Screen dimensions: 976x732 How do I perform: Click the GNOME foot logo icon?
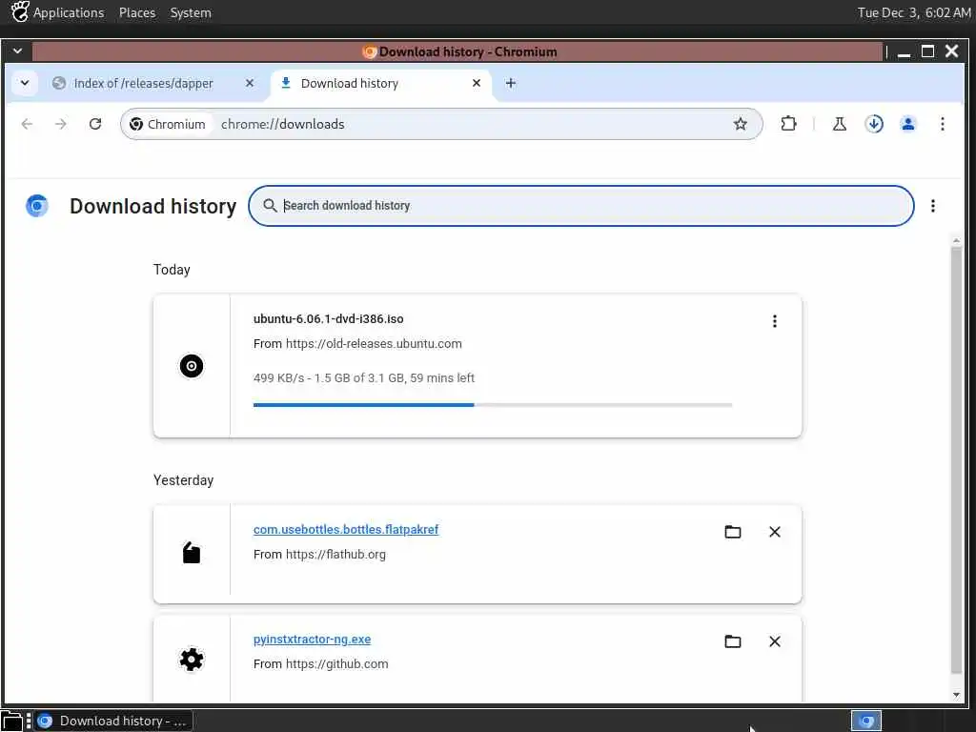tap(19, 11)
